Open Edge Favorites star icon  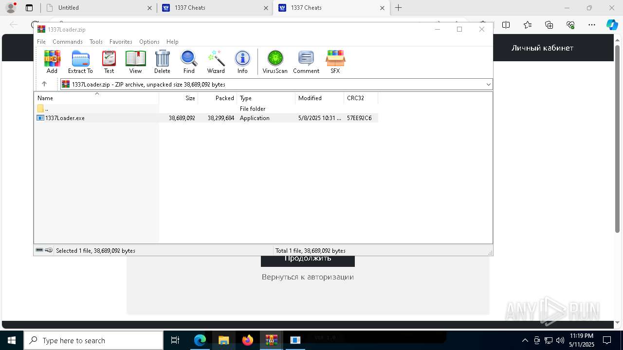click(528, 25)
